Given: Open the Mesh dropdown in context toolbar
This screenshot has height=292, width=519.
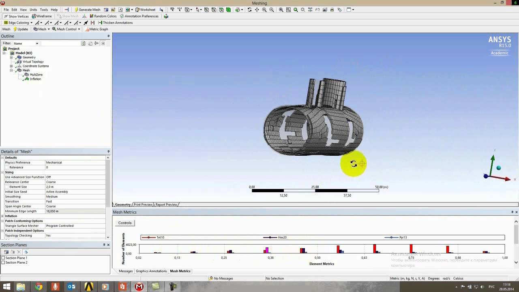Looking at the screenshot, I should pyautogui.click(x=41, y=29).
